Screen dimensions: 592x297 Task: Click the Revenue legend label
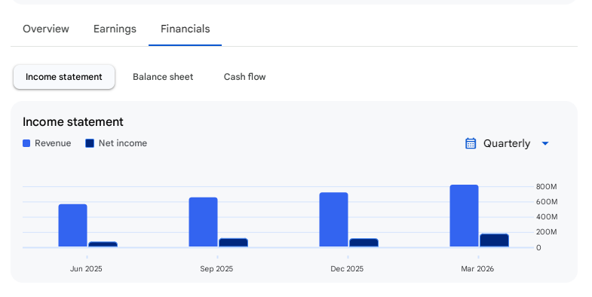(x=53, y=143)
